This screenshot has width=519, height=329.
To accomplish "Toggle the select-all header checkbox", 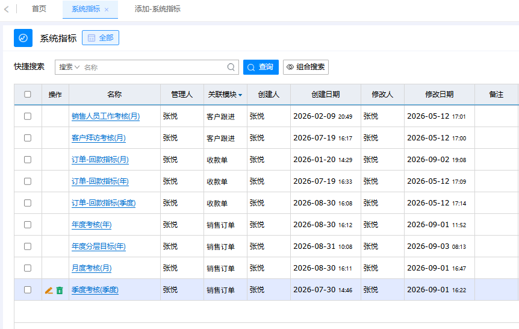I will click(x=28, y=95).
